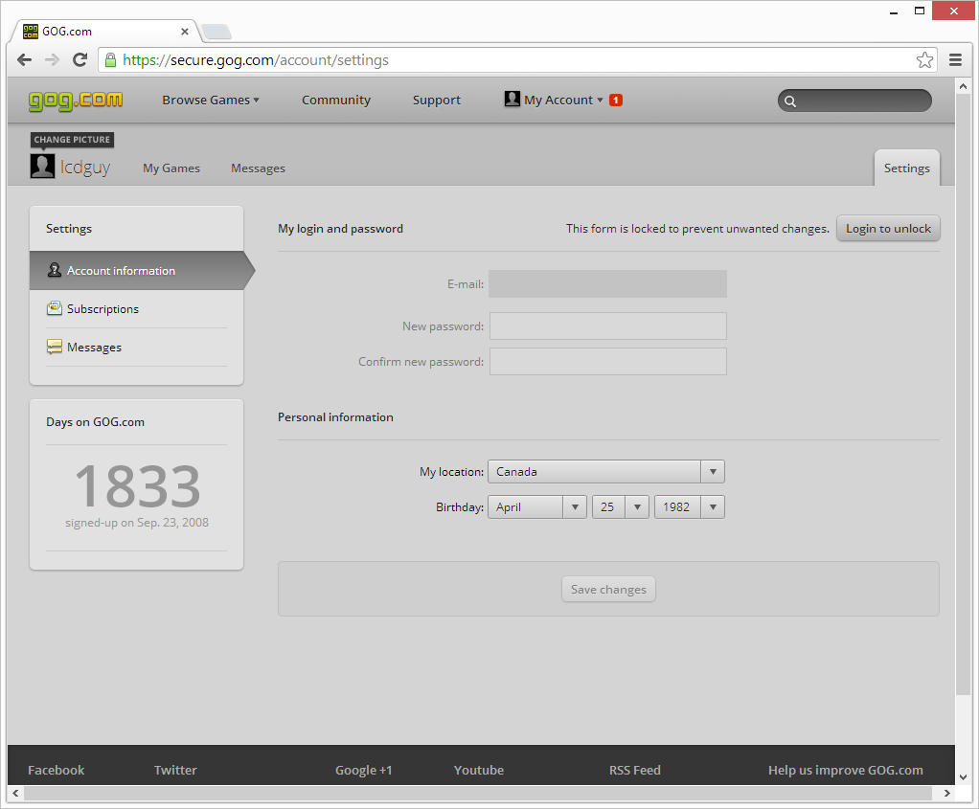Click the vertical scrollbar down arrow
The width and height of the screenshot is (979, 809).
963,777
